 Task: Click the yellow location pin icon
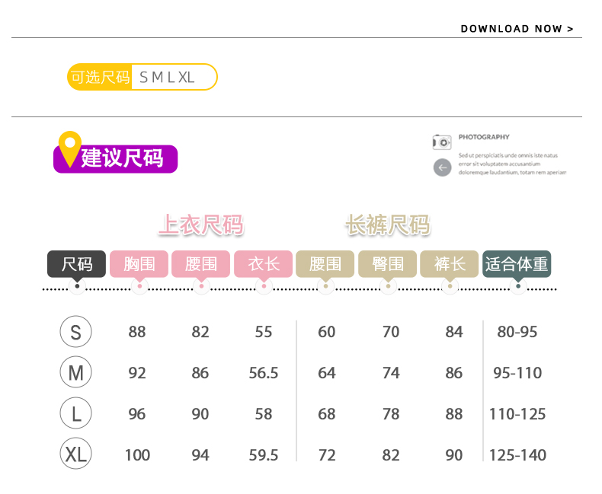coord(70,149)
